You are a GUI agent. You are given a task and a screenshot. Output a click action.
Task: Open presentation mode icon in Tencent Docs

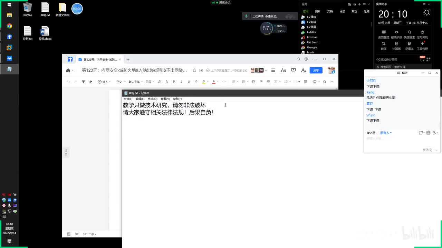(294, 70)
